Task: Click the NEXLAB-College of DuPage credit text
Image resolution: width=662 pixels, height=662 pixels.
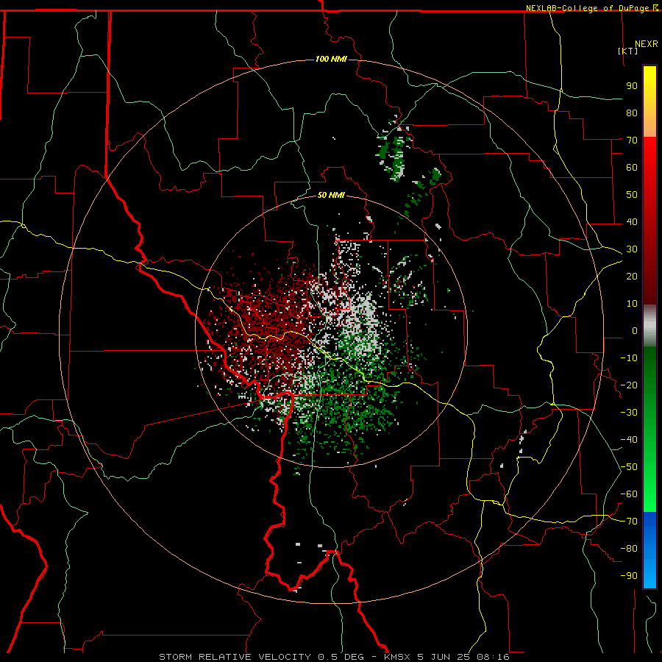Action: [588, 8]
